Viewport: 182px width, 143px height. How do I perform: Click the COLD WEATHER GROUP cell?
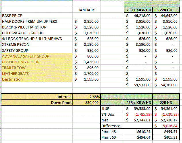(37, 33)
